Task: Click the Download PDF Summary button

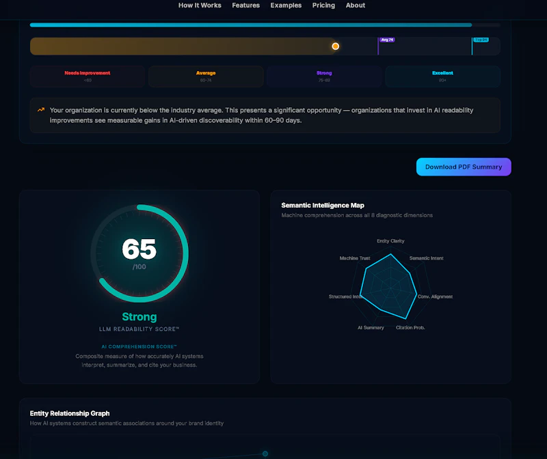Action: 464,167
